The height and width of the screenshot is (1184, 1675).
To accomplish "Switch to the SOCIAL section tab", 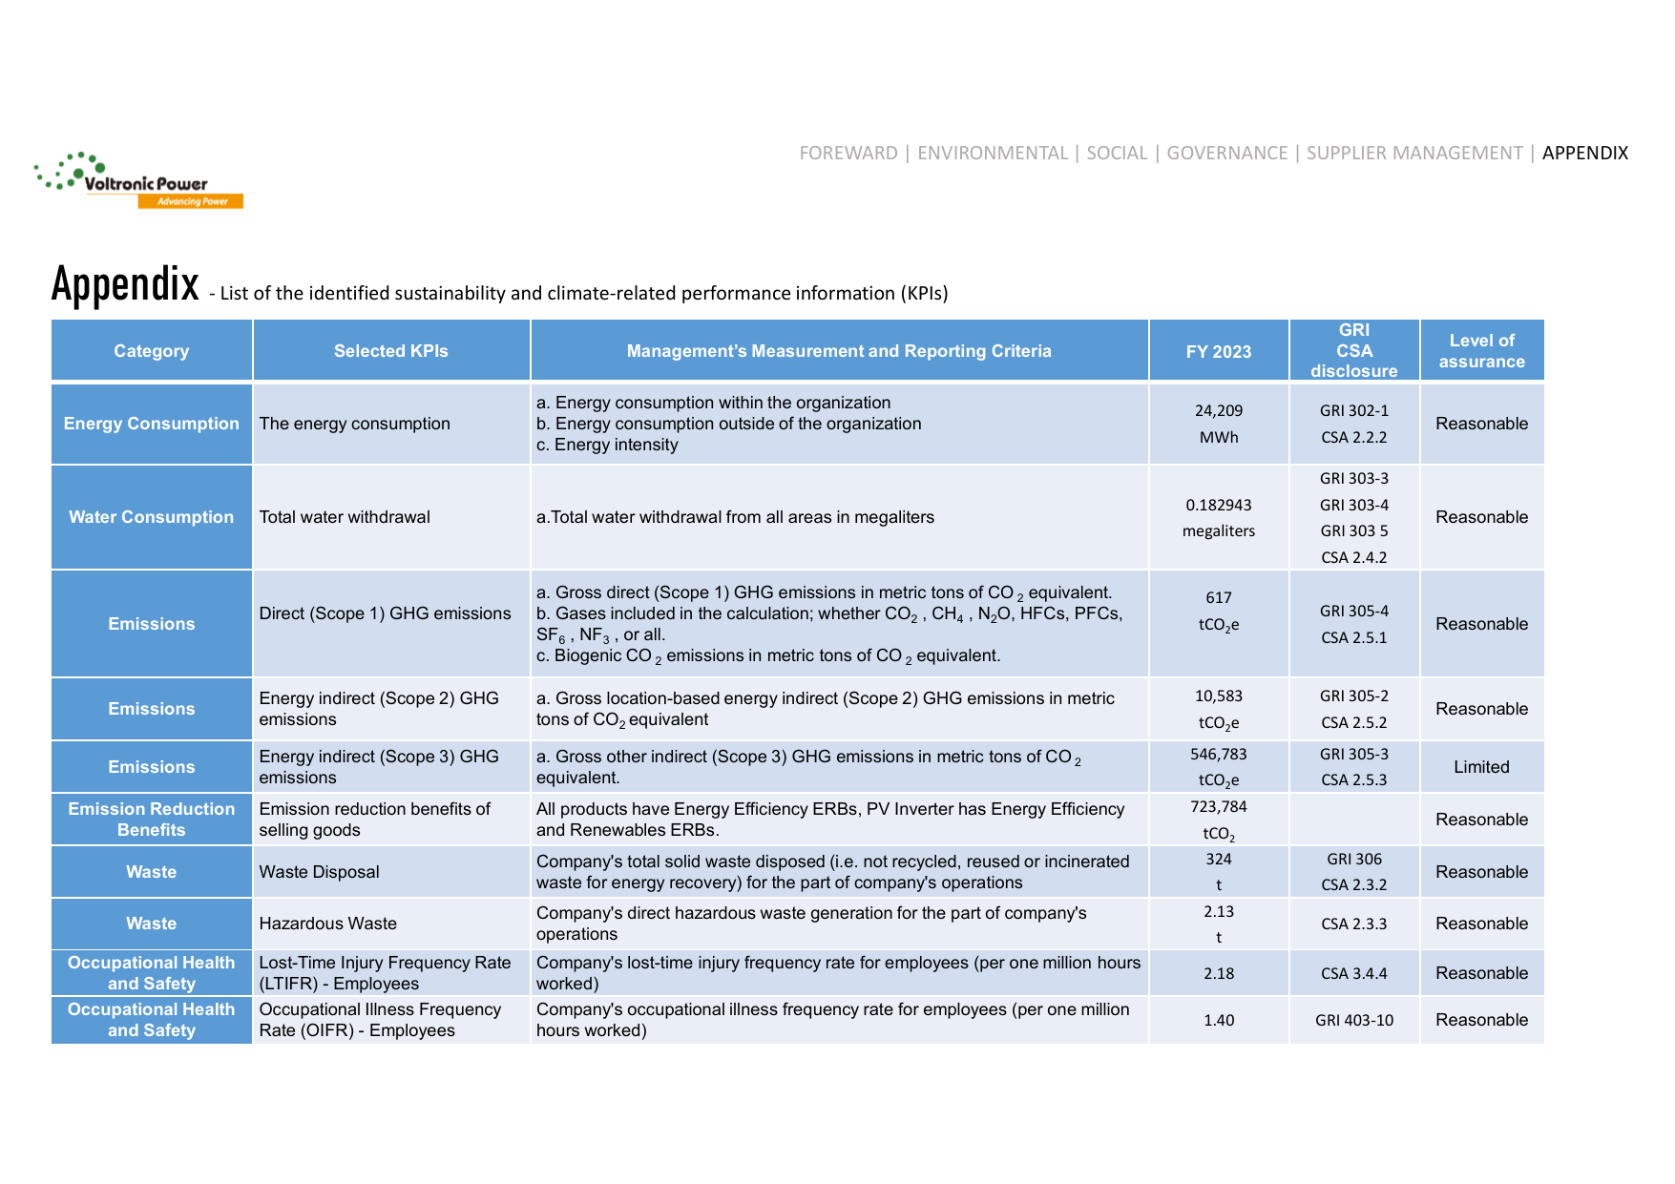I will point(1117,153).
